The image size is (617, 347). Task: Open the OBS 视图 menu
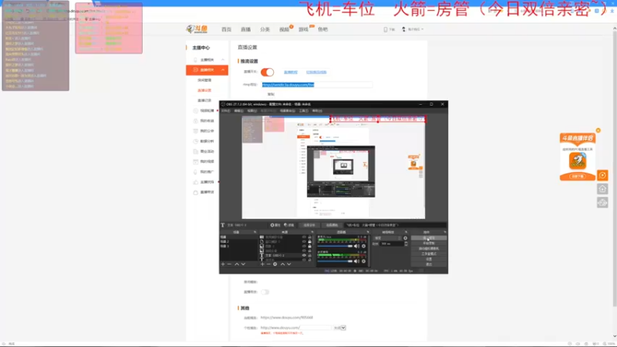pos(252,111)
